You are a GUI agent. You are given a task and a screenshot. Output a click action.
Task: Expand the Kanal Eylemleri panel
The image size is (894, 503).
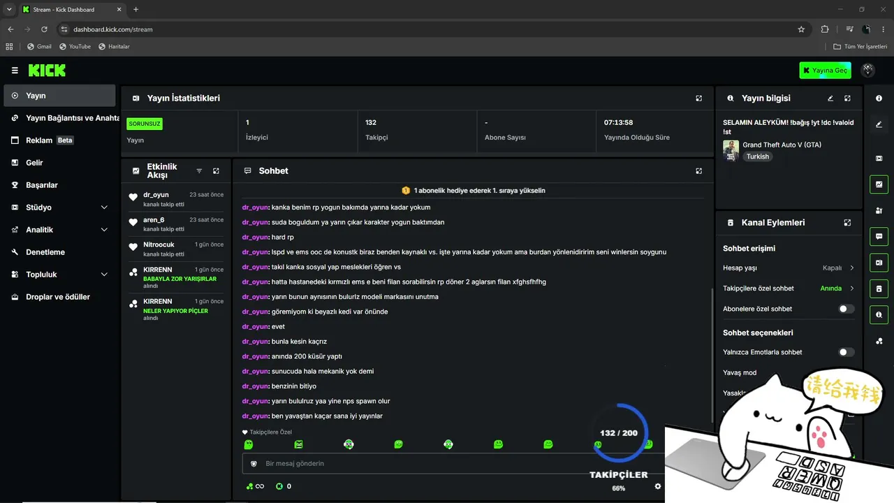point(847,223)
